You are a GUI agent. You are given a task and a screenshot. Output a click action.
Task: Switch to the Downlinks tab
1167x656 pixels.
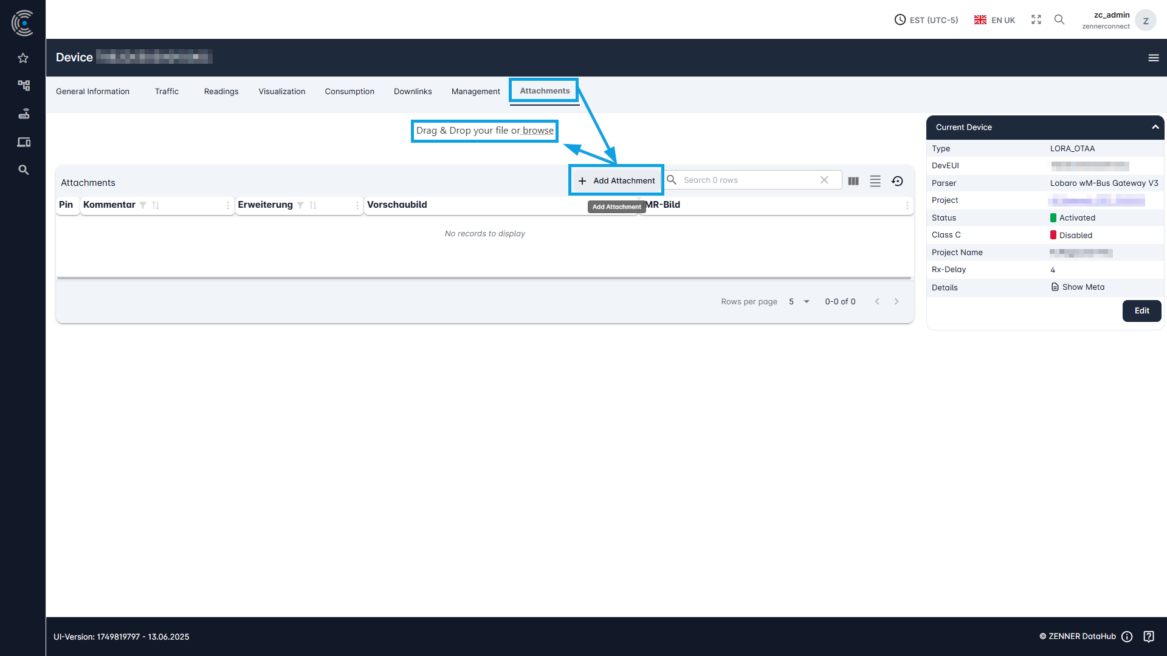coord(413,91)
